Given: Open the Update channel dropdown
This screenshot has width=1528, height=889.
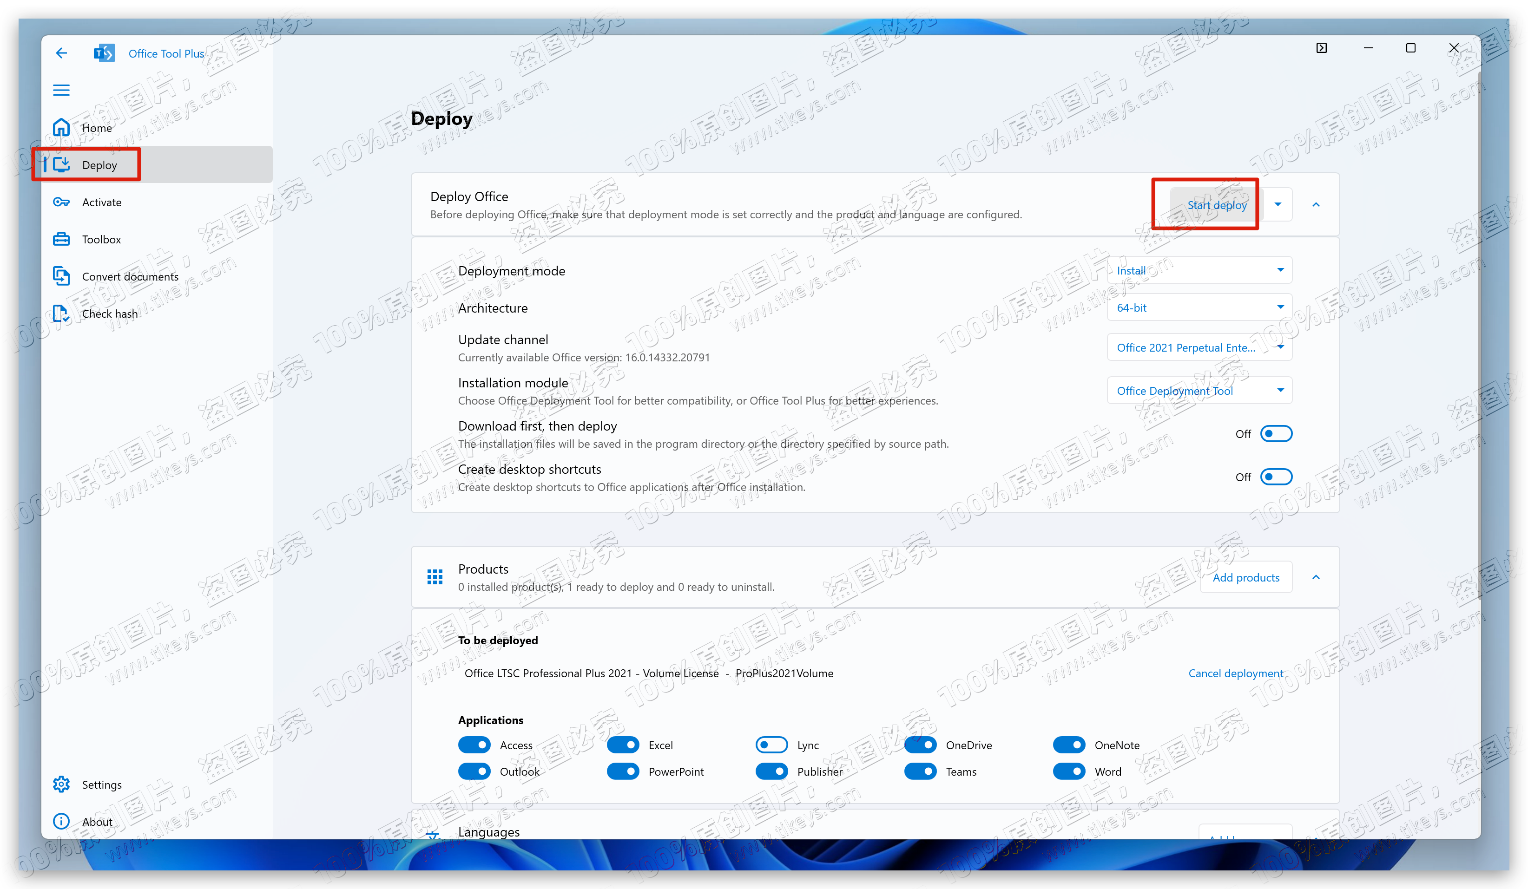Looking at the screenshot, I should click(1199, 347).
